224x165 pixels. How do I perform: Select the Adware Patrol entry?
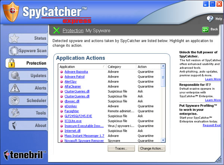tap(74, 77)
